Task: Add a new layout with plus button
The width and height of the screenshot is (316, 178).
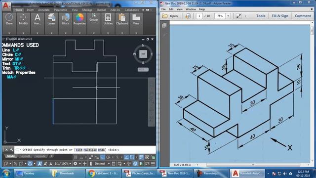Action: [x=51, y=156]
